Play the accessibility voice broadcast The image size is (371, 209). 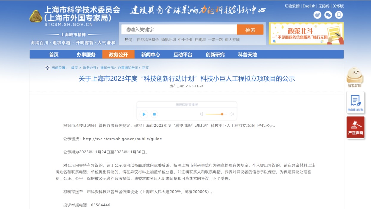(x=144, y=114)
